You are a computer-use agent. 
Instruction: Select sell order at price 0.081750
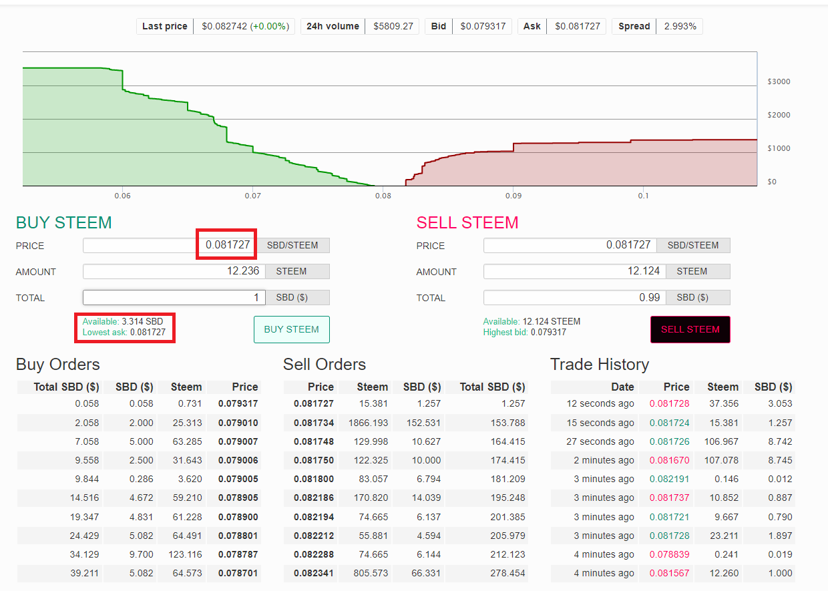(405, 460)
